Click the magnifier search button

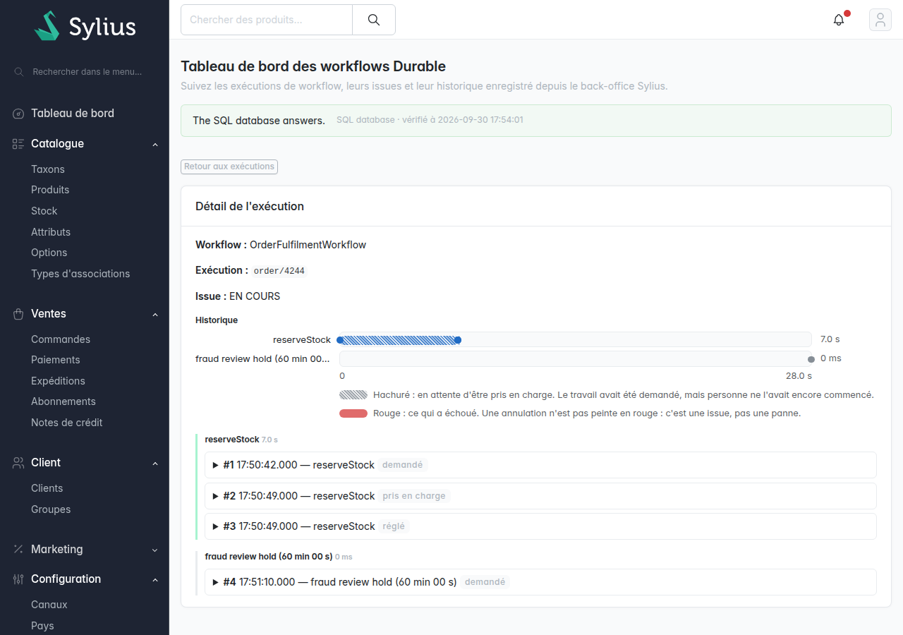(374, 20)
